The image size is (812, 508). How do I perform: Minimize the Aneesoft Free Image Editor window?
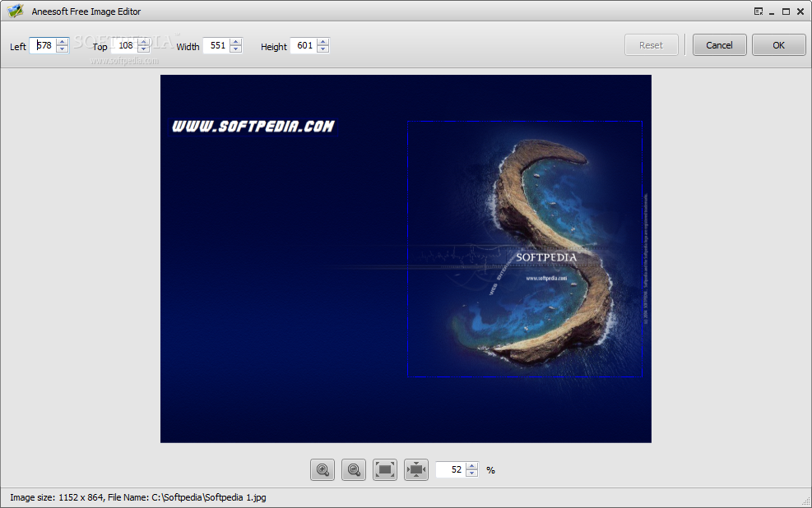tap(772, 12)
